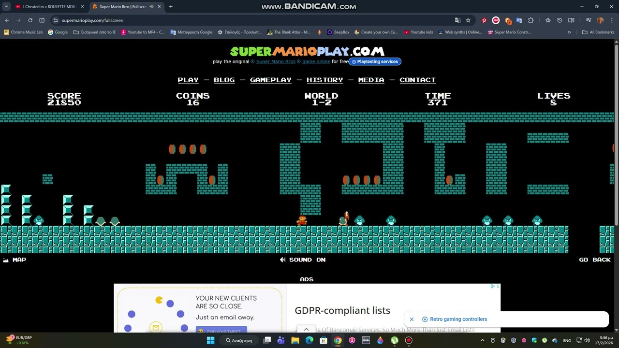Close the Retro gaming controllers popup
The image size is (619, 348).
[x=412, y=319]
